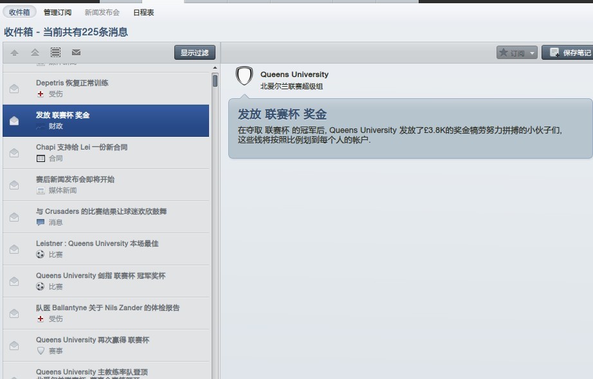Switch to the 管理订阅 tab
This screenshot has width=593, height=379.
(x=57, y=12)
